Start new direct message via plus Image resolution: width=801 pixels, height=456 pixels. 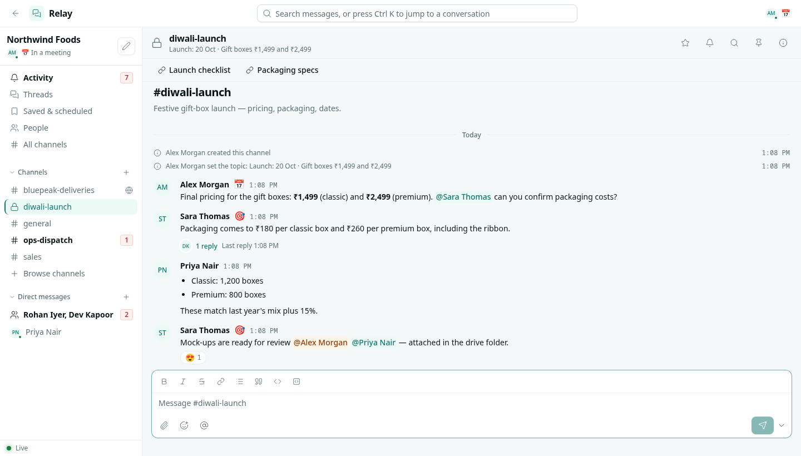[126, 297]
